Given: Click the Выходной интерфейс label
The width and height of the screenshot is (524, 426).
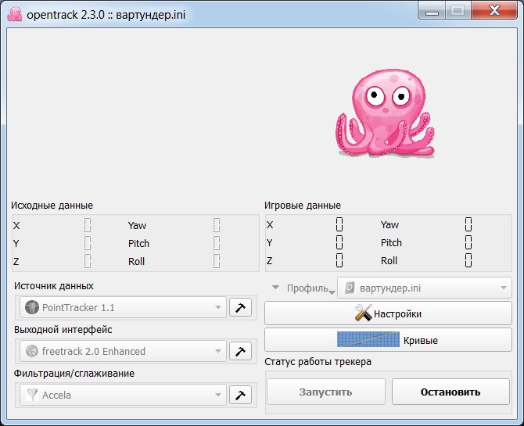Looking at the screenshot, I should 63,330.
